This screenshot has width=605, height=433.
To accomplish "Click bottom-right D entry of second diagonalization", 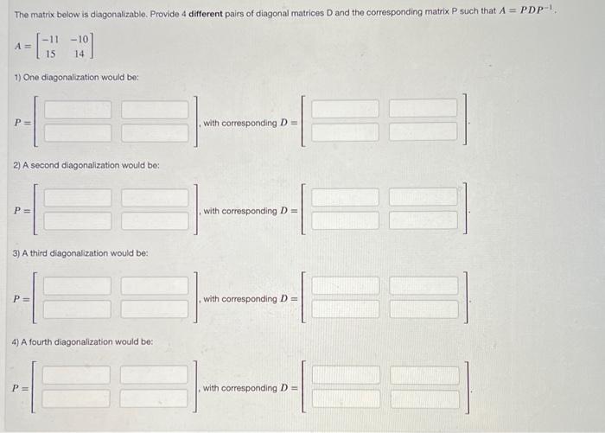I will (x=423, y=220).
